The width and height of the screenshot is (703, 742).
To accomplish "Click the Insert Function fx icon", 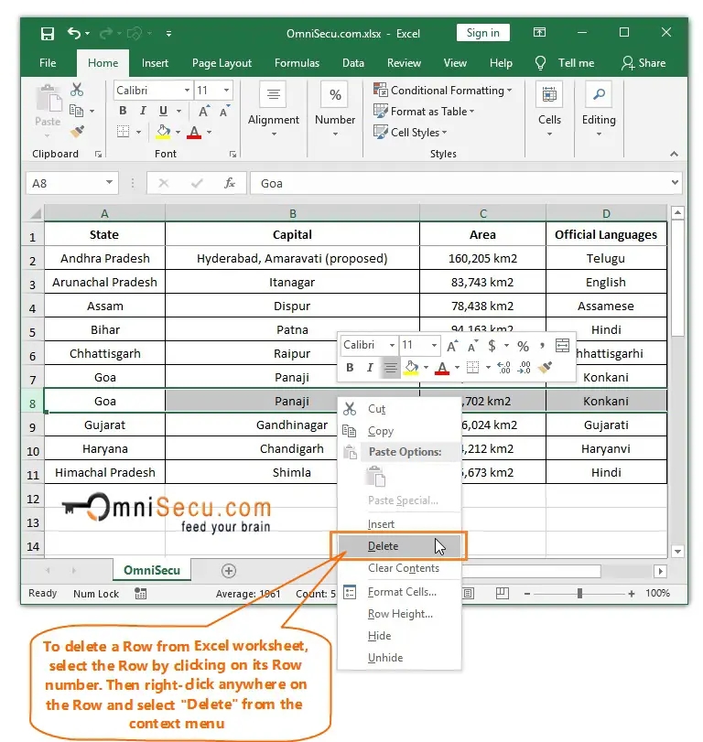I will point(230,183).
